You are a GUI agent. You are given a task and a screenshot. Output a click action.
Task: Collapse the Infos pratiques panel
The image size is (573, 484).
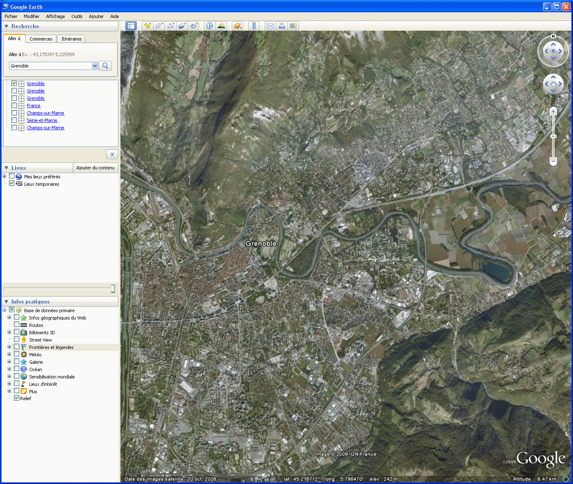coord(6,302)
